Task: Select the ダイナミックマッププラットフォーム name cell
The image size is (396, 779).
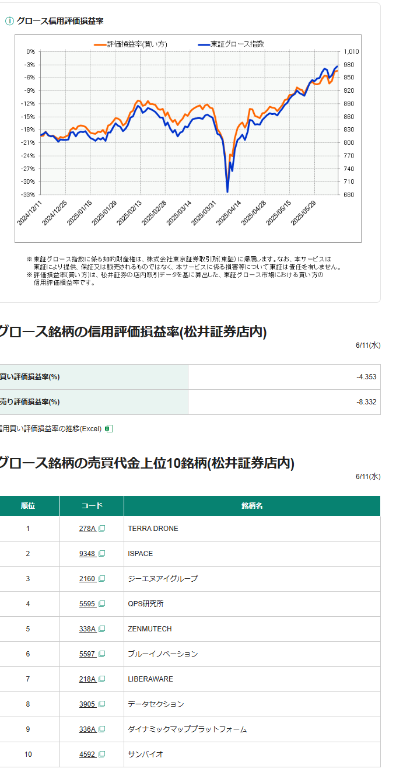Action: click(x=252, y=729)
